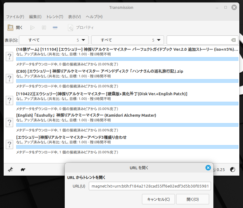Viewport: 243px width, 208px height.
Task: Select the (C80) ハンナさんの巡礼旅行記.zip torrent
Action: click(100, 71)
